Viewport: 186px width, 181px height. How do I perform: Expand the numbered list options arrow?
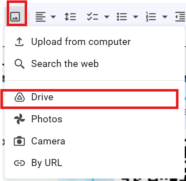(x=165, y=17)
